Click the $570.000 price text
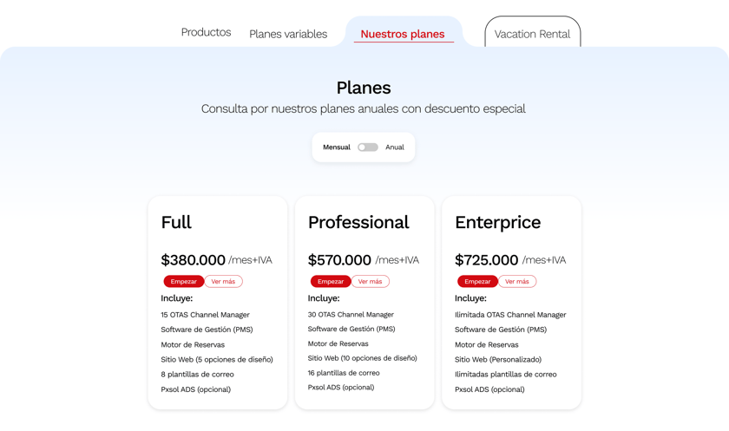 point(340,260)
